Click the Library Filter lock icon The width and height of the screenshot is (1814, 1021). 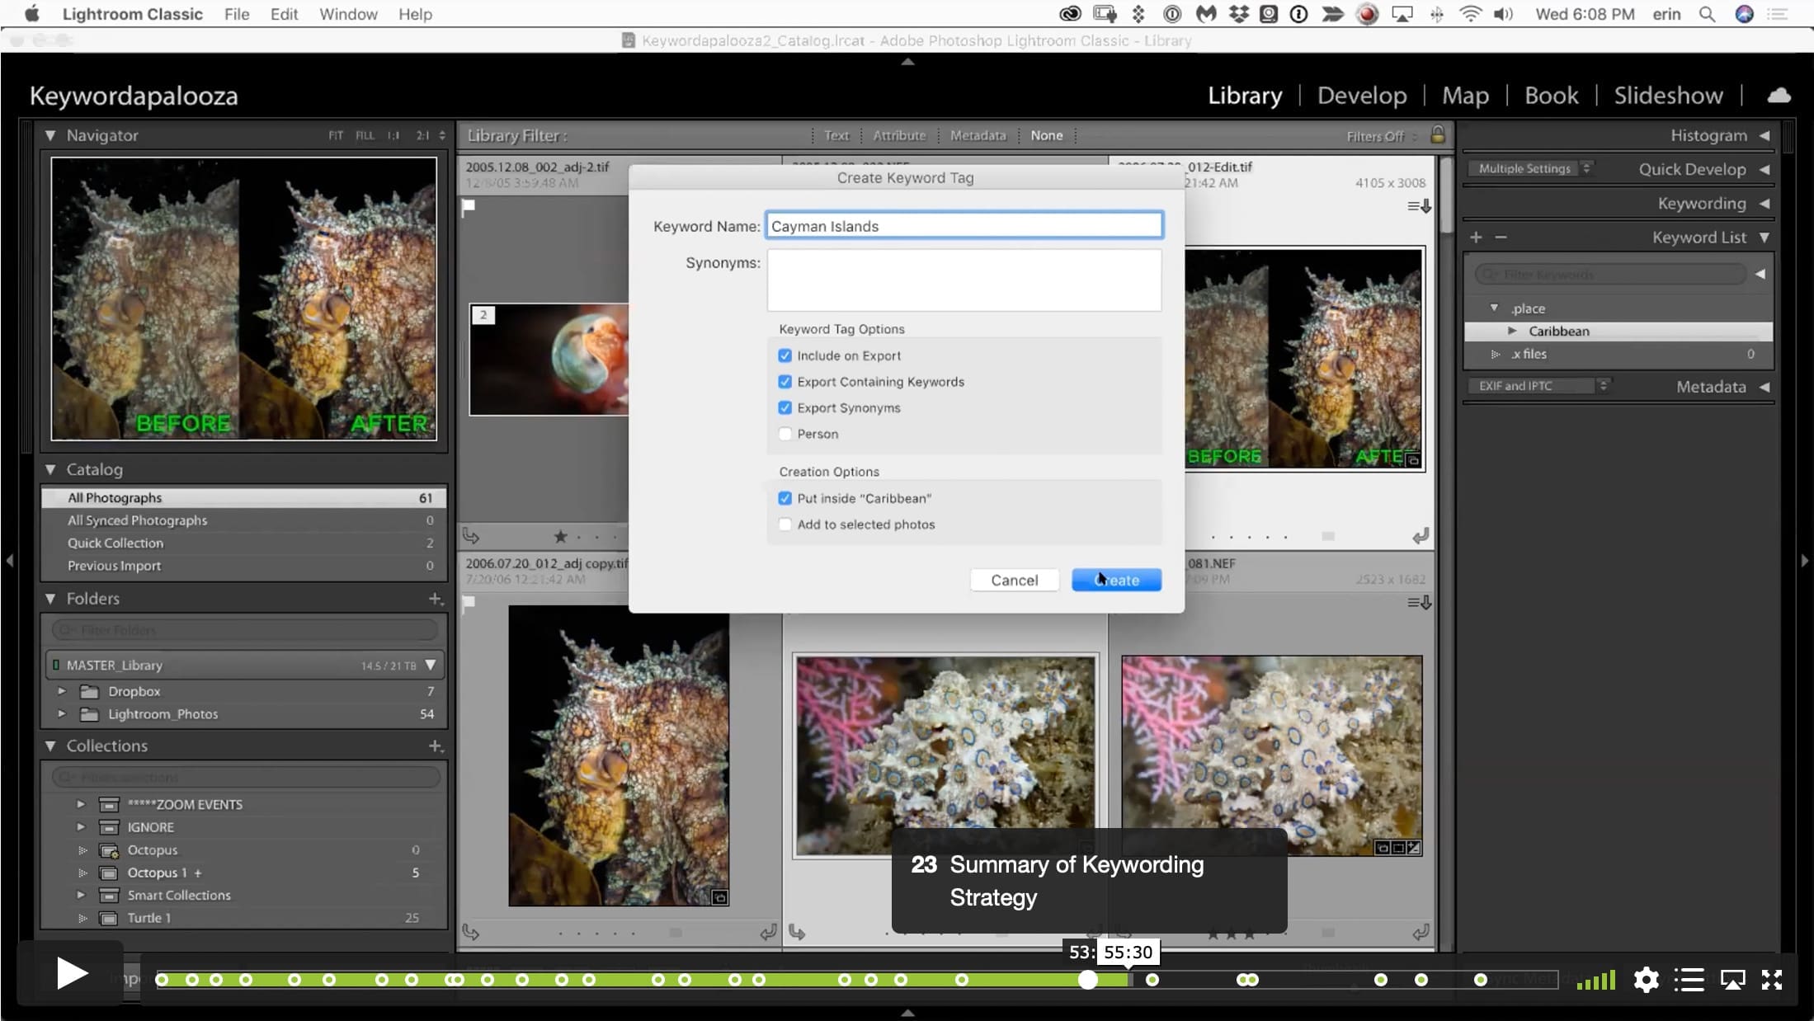pos(1437,134)
